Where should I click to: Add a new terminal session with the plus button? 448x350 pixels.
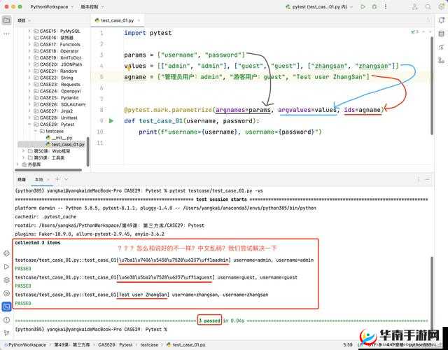coord(58,180)
